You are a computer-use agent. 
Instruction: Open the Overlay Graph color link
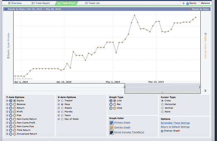click(x=122, y=127)
